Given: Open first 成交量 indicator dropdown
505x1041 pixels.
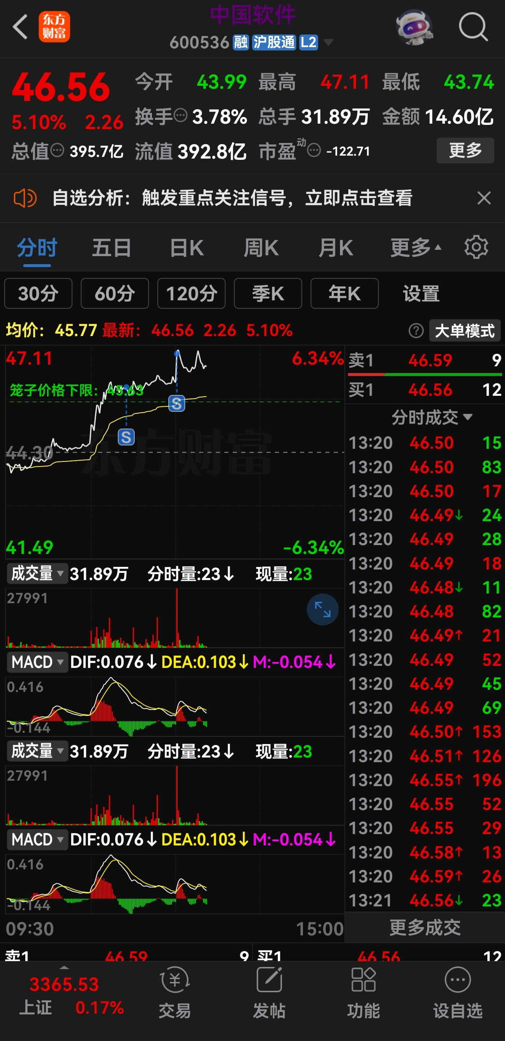Looking at the screenshot, I should [37, 573].
